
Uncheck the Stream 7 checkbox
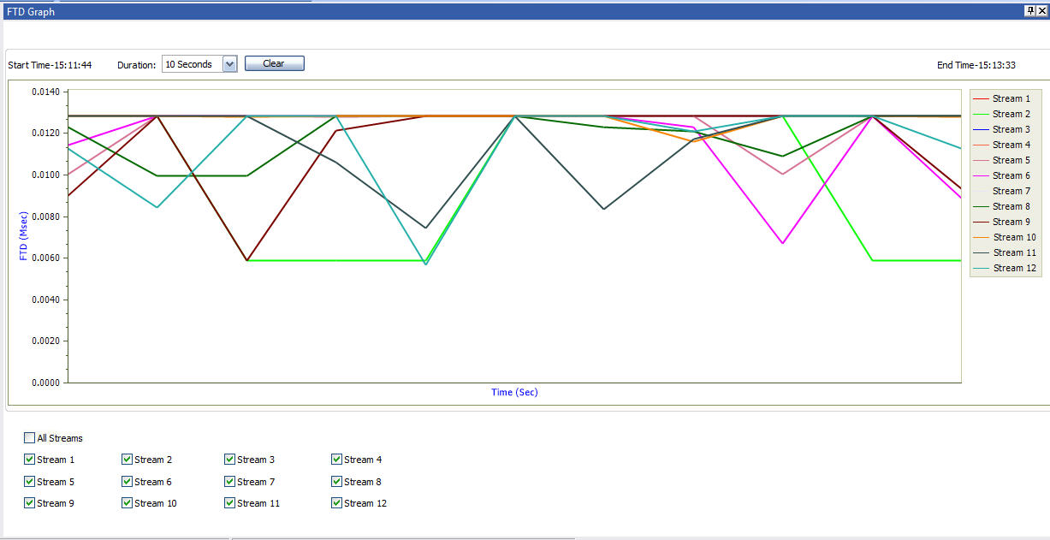229,481
